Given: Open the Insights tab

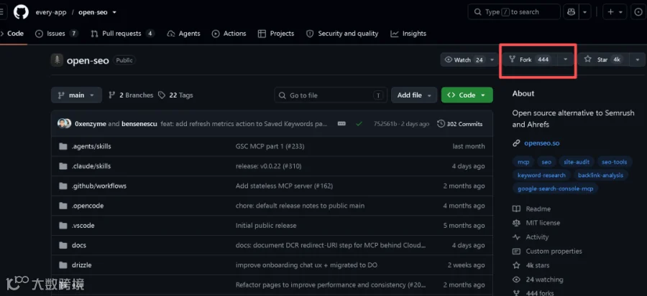Looking at the screenshot, I should point(408,34).
